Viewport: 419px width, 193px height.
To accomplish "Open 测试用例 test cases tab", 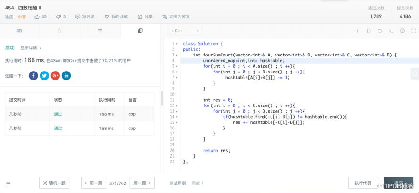I will tap(177, 183).
